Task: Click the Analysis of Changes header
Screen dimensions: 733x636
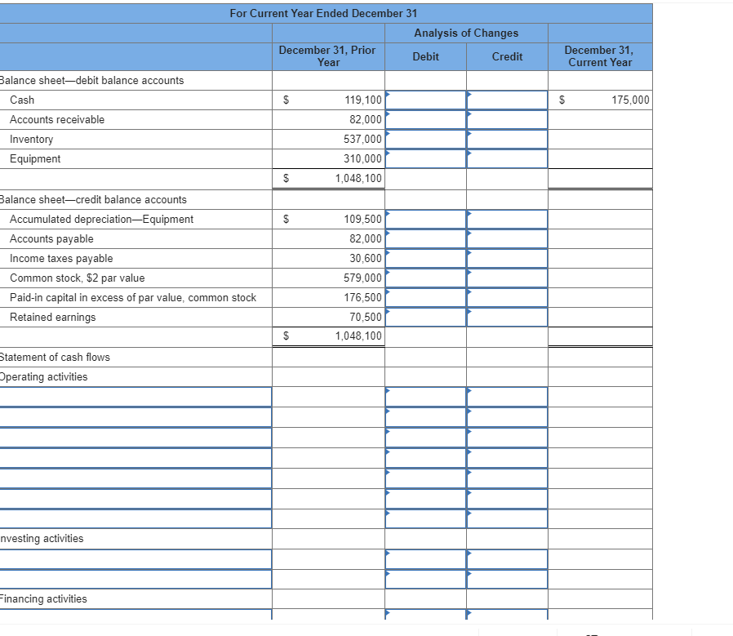Action: coord(465,33)
